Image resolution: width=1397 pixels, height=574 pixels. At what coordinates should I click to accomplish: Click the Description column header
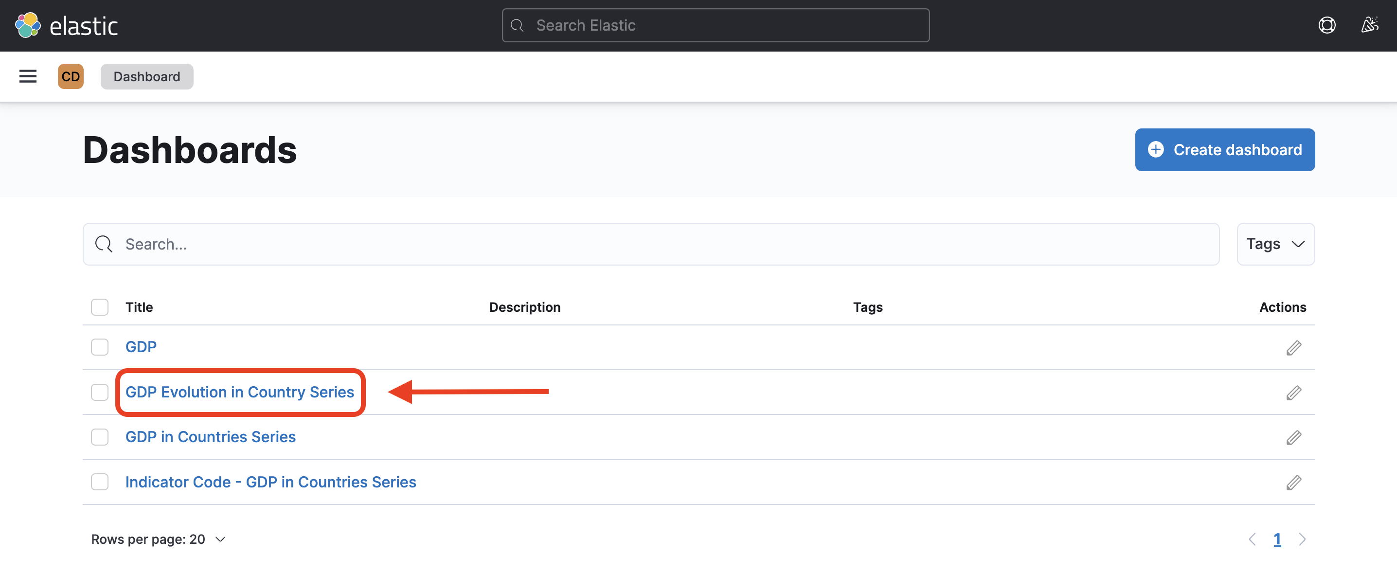[524, 307]
